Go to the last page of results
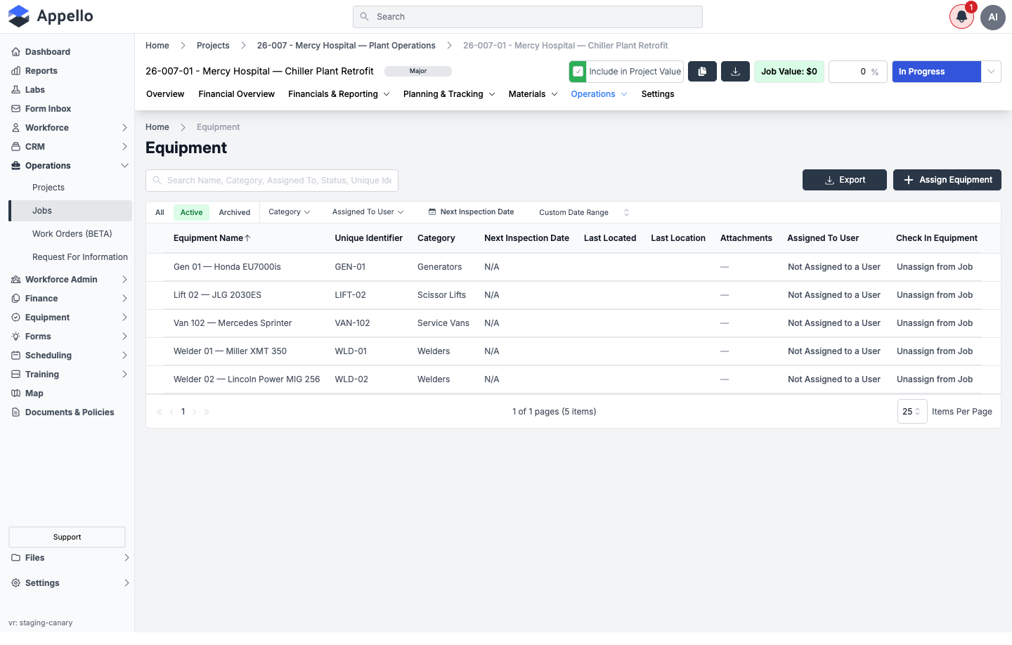This screenshot has height=645, width=1012. point(207,412)
